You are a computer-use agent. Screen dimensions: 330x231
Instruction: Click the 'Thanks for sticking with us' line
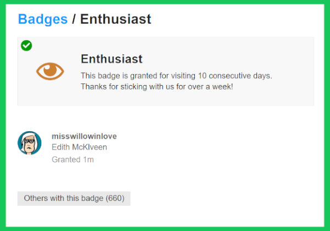pyautogui.click(x=157, y=87)
